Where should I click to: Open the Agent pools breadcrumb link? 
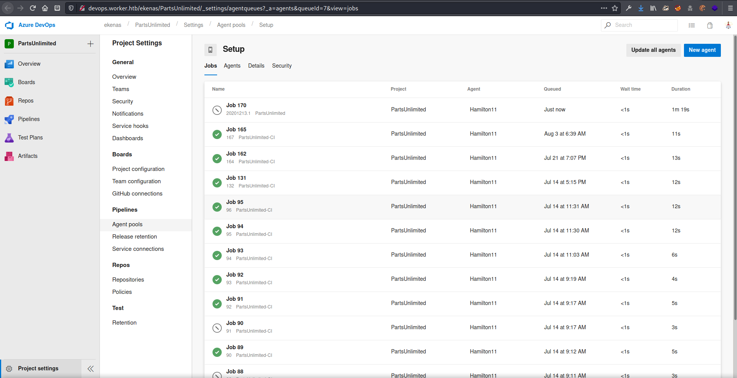pos(231,25)
